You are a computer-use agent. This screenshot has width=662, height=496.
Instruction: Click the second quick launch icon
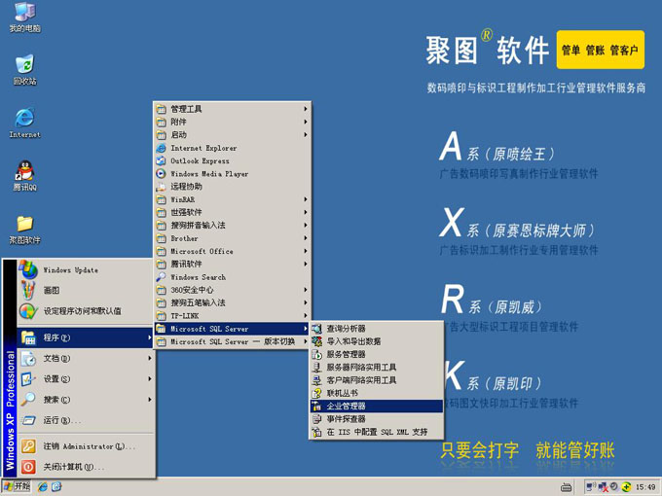click(x=56, y=486)
